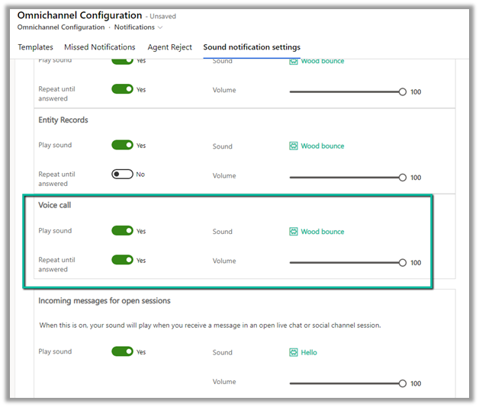Image resolution: width=479 pixels, height=407 pixels.
Task: Click the Voice call volume slider handle
Action: [x=403, y=262]
